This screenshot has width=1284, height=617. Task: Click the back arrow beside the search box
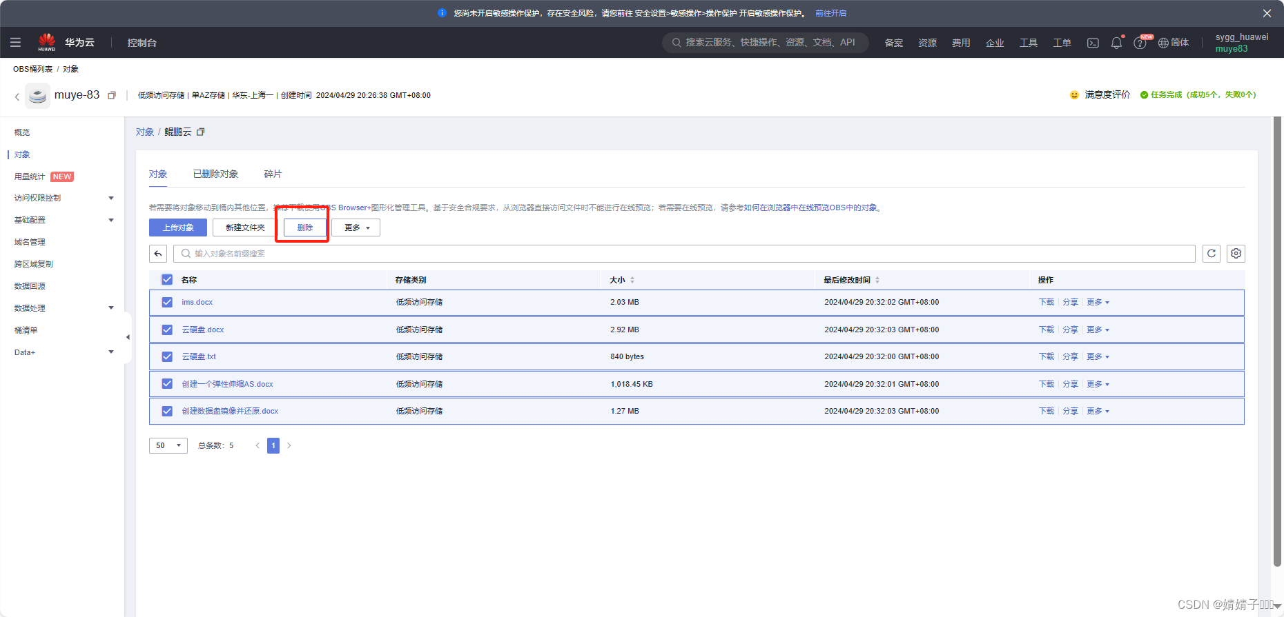[158, 254]
